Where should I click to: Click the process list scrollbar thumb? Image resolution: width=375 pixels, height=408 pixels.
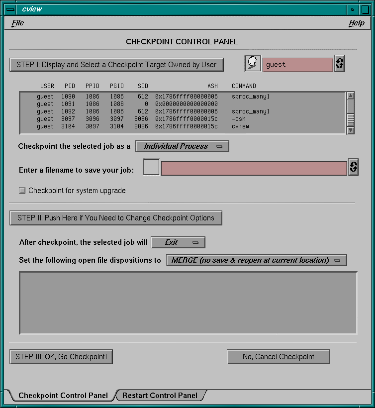(351, 120)
